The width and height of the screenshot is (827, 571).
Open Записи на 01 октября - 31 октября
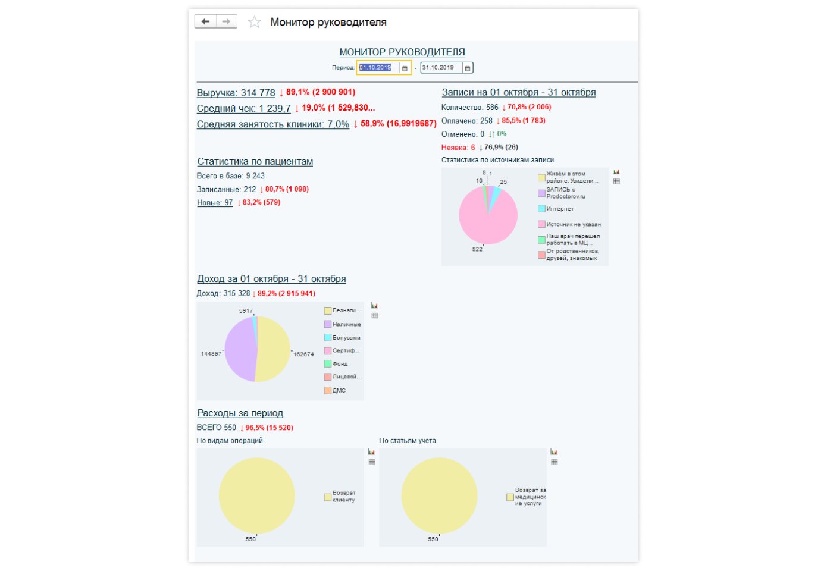click(x=519, y=92)
